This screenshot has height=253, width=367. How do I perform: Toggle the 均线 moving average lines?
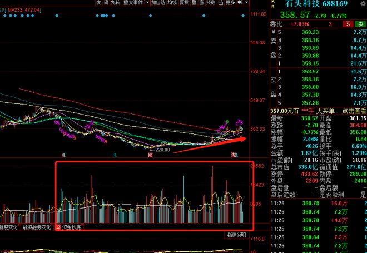click(x=172, y=2)
